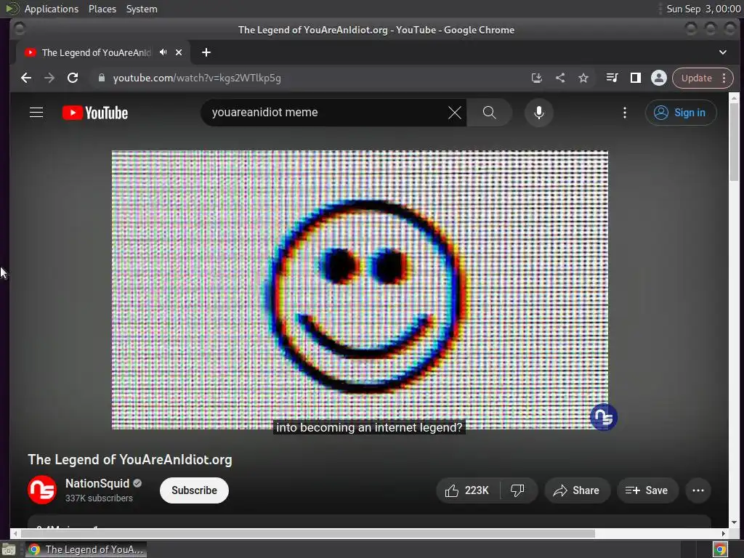
Task: Reload the YouTube page
Action: [x=73, y=78]
